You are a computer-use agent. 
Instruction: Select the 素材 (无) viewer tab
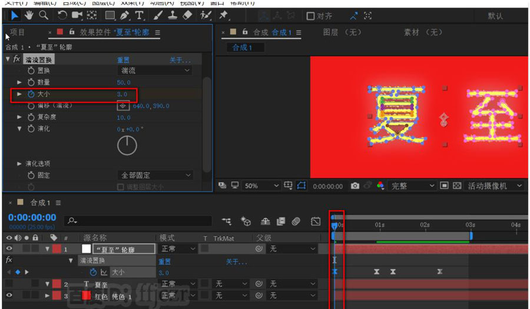(x=423, y=32)
